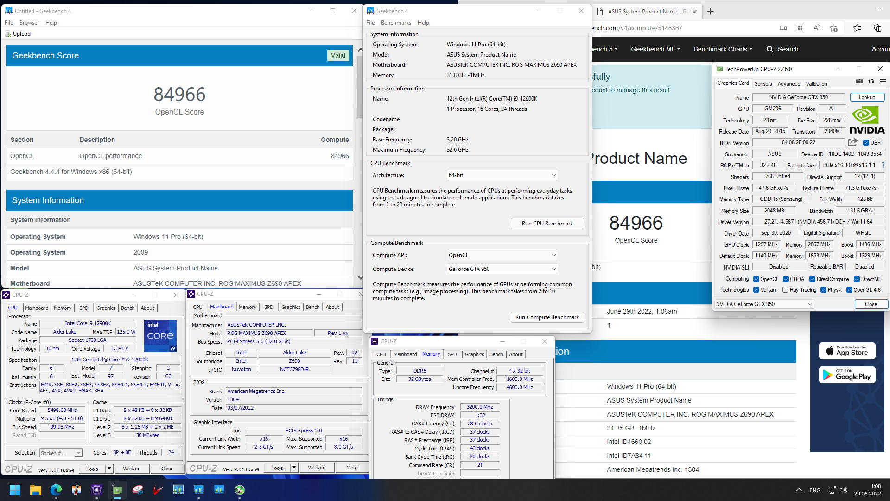This screenshot has height=501, width=890.
Task: Click the Edge Read aloud icon
Action: click(817, 28)
